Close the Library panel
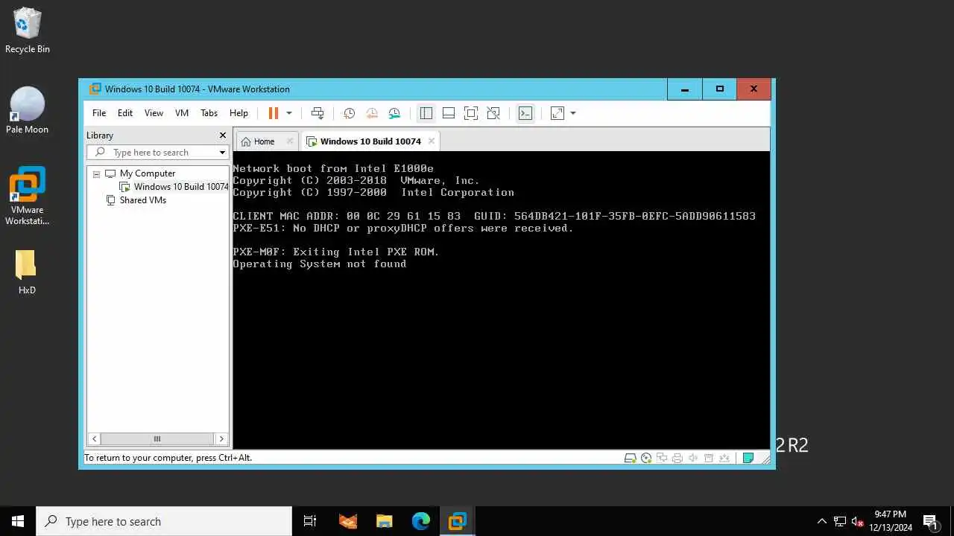The height and width of the screenshot is (536, 954). 222,135
